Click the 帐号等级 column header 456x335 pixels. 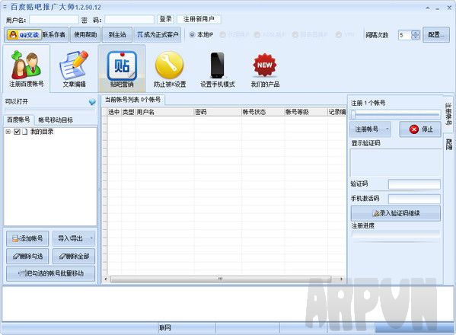click(305, 112)
